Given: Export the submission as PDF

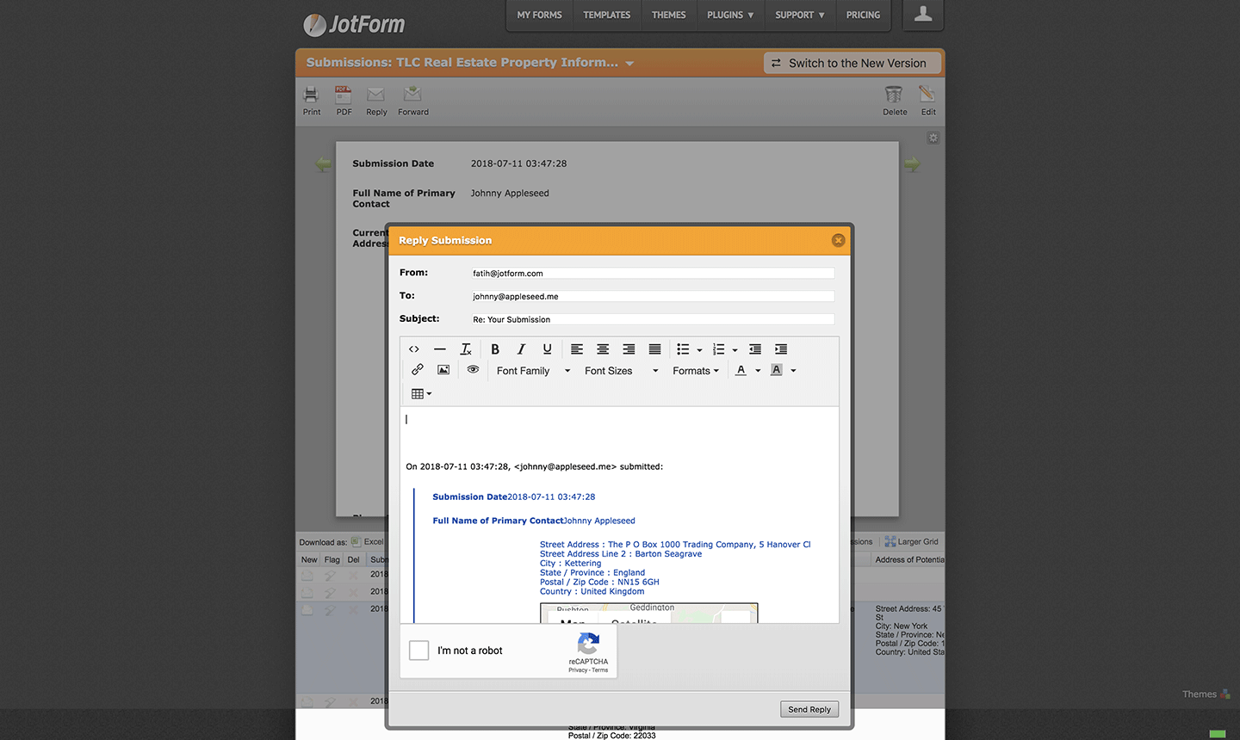Looking at the screenshot, I should coord(344,101).
